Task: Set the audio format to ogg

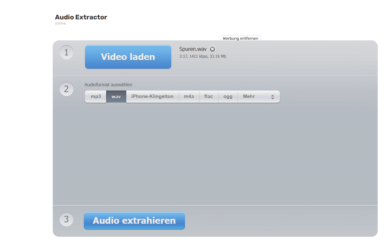Action: (x=228, y=97)
